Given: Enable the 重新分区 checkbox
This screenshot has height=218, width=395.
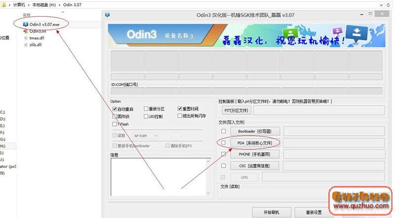Looking at the screenshot, I should coord(146,108).
